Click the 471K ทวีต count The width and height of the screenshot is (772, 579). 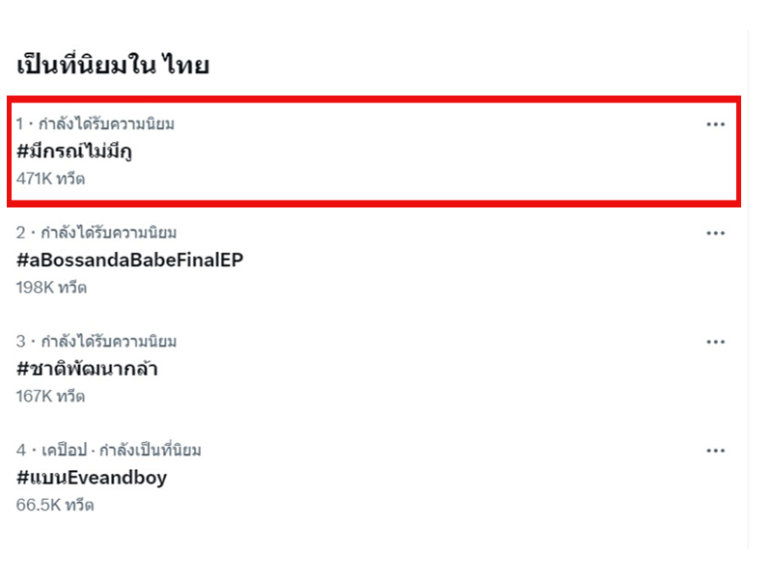pyautogui.click(x=51, y=179)
